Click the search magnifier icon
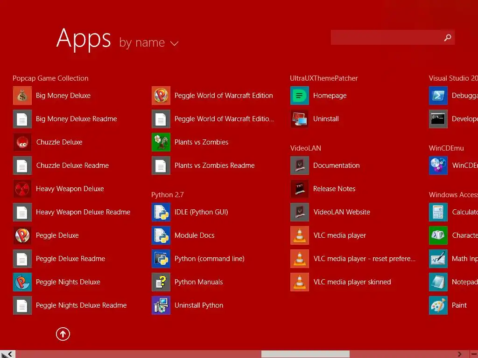This screenshot has width=478, height=358. [448, 37]
